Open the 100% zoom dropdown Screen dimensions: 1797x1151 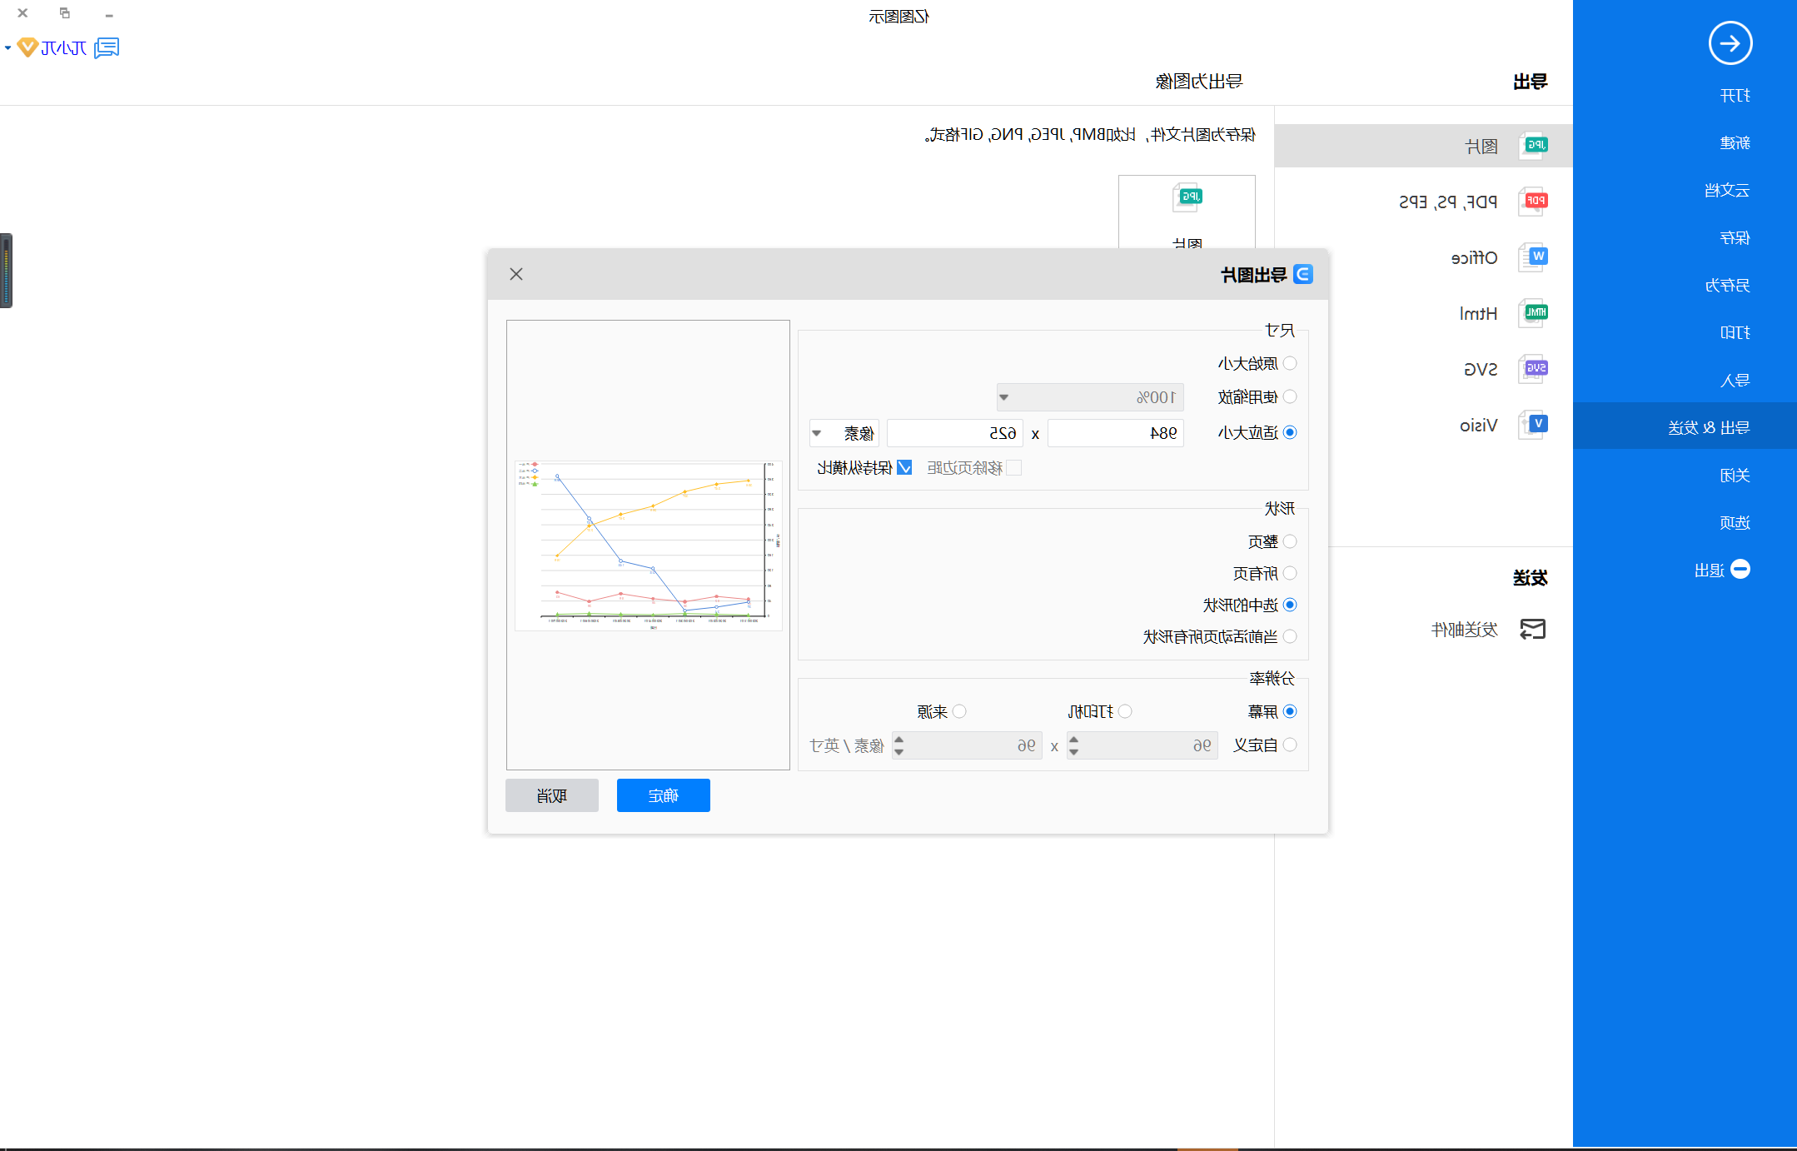pyautogui.click(x=1090, y=397)
